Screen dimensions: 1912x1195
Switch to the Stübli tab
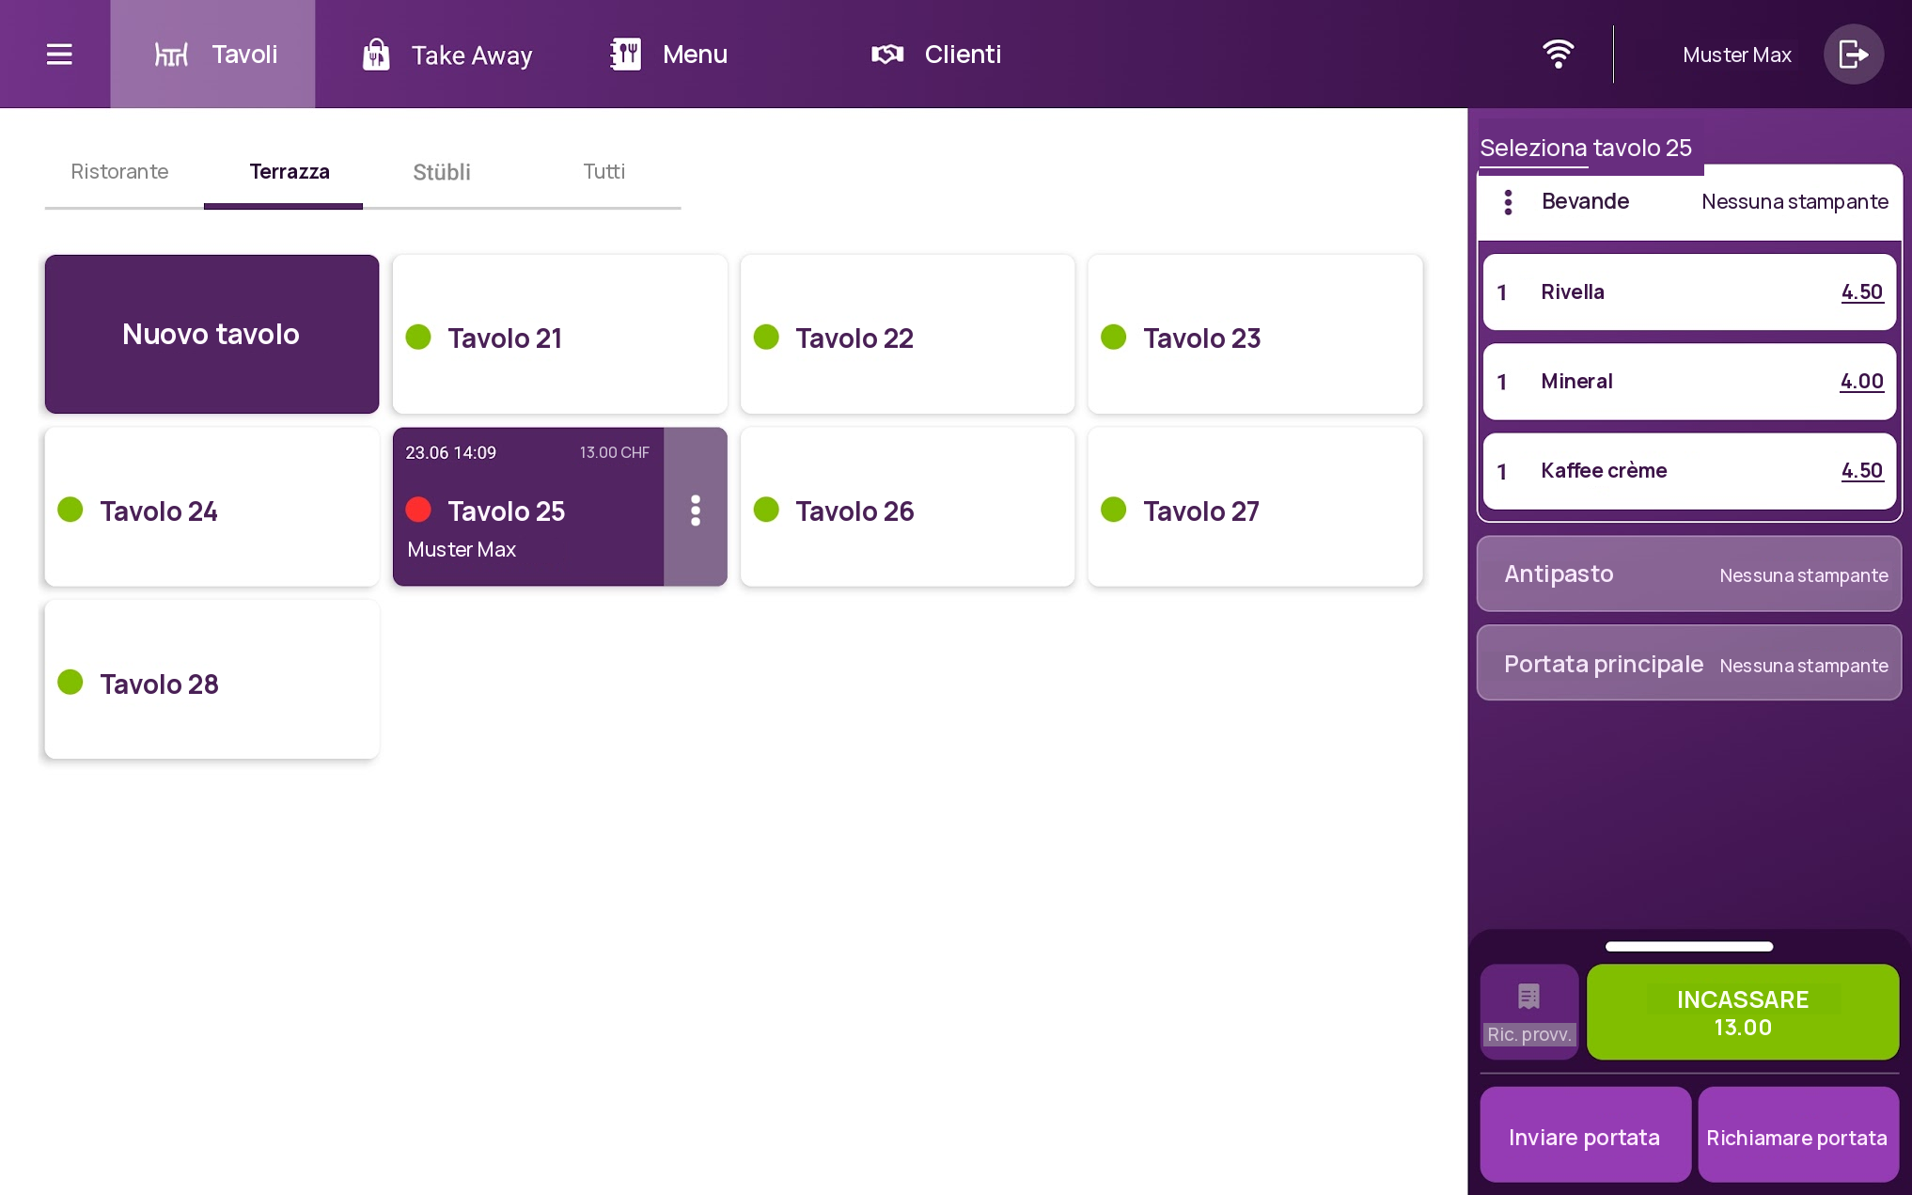(x=442, y=172)
